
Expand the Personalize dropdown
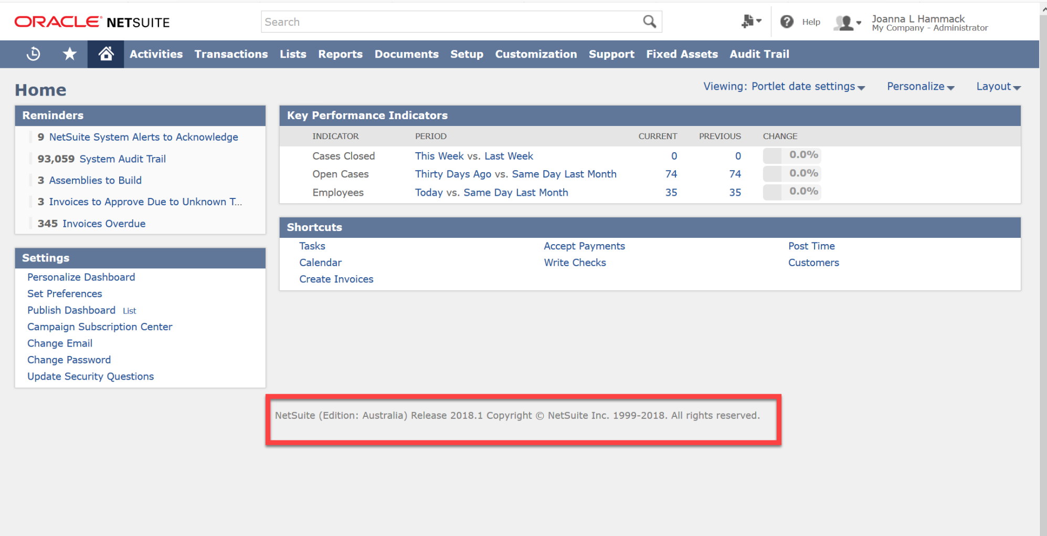click(x=921, y=87)
